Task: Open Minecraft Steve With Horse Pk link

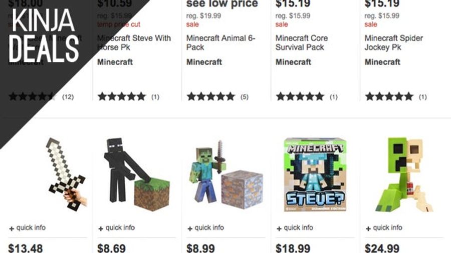Action: [134, 42]
